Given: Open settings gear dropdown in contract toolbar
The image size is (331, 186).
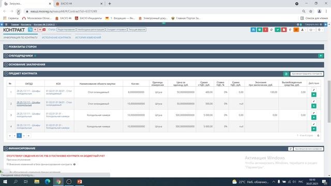Looking at the screenshot, I should pyautogui.click(x=320, y=30).
